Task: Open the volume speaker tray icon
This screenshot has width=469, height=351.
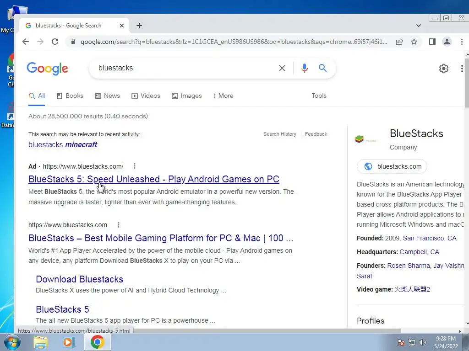Action: click(x=423, y=342)
